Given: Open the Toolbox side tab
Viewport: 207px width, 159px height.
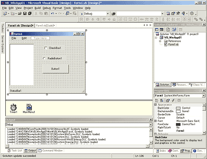Looking at the screenshot, I should (x=2, y=28).
